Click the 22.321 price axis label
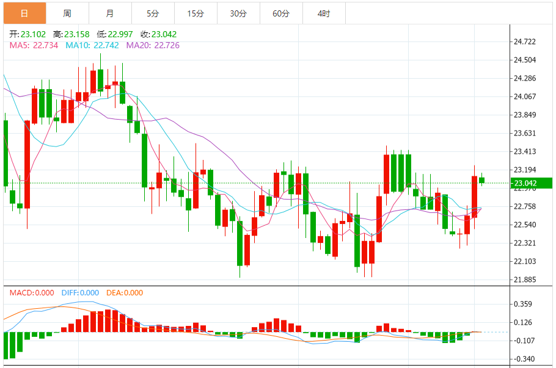 (x=525, y=243)
